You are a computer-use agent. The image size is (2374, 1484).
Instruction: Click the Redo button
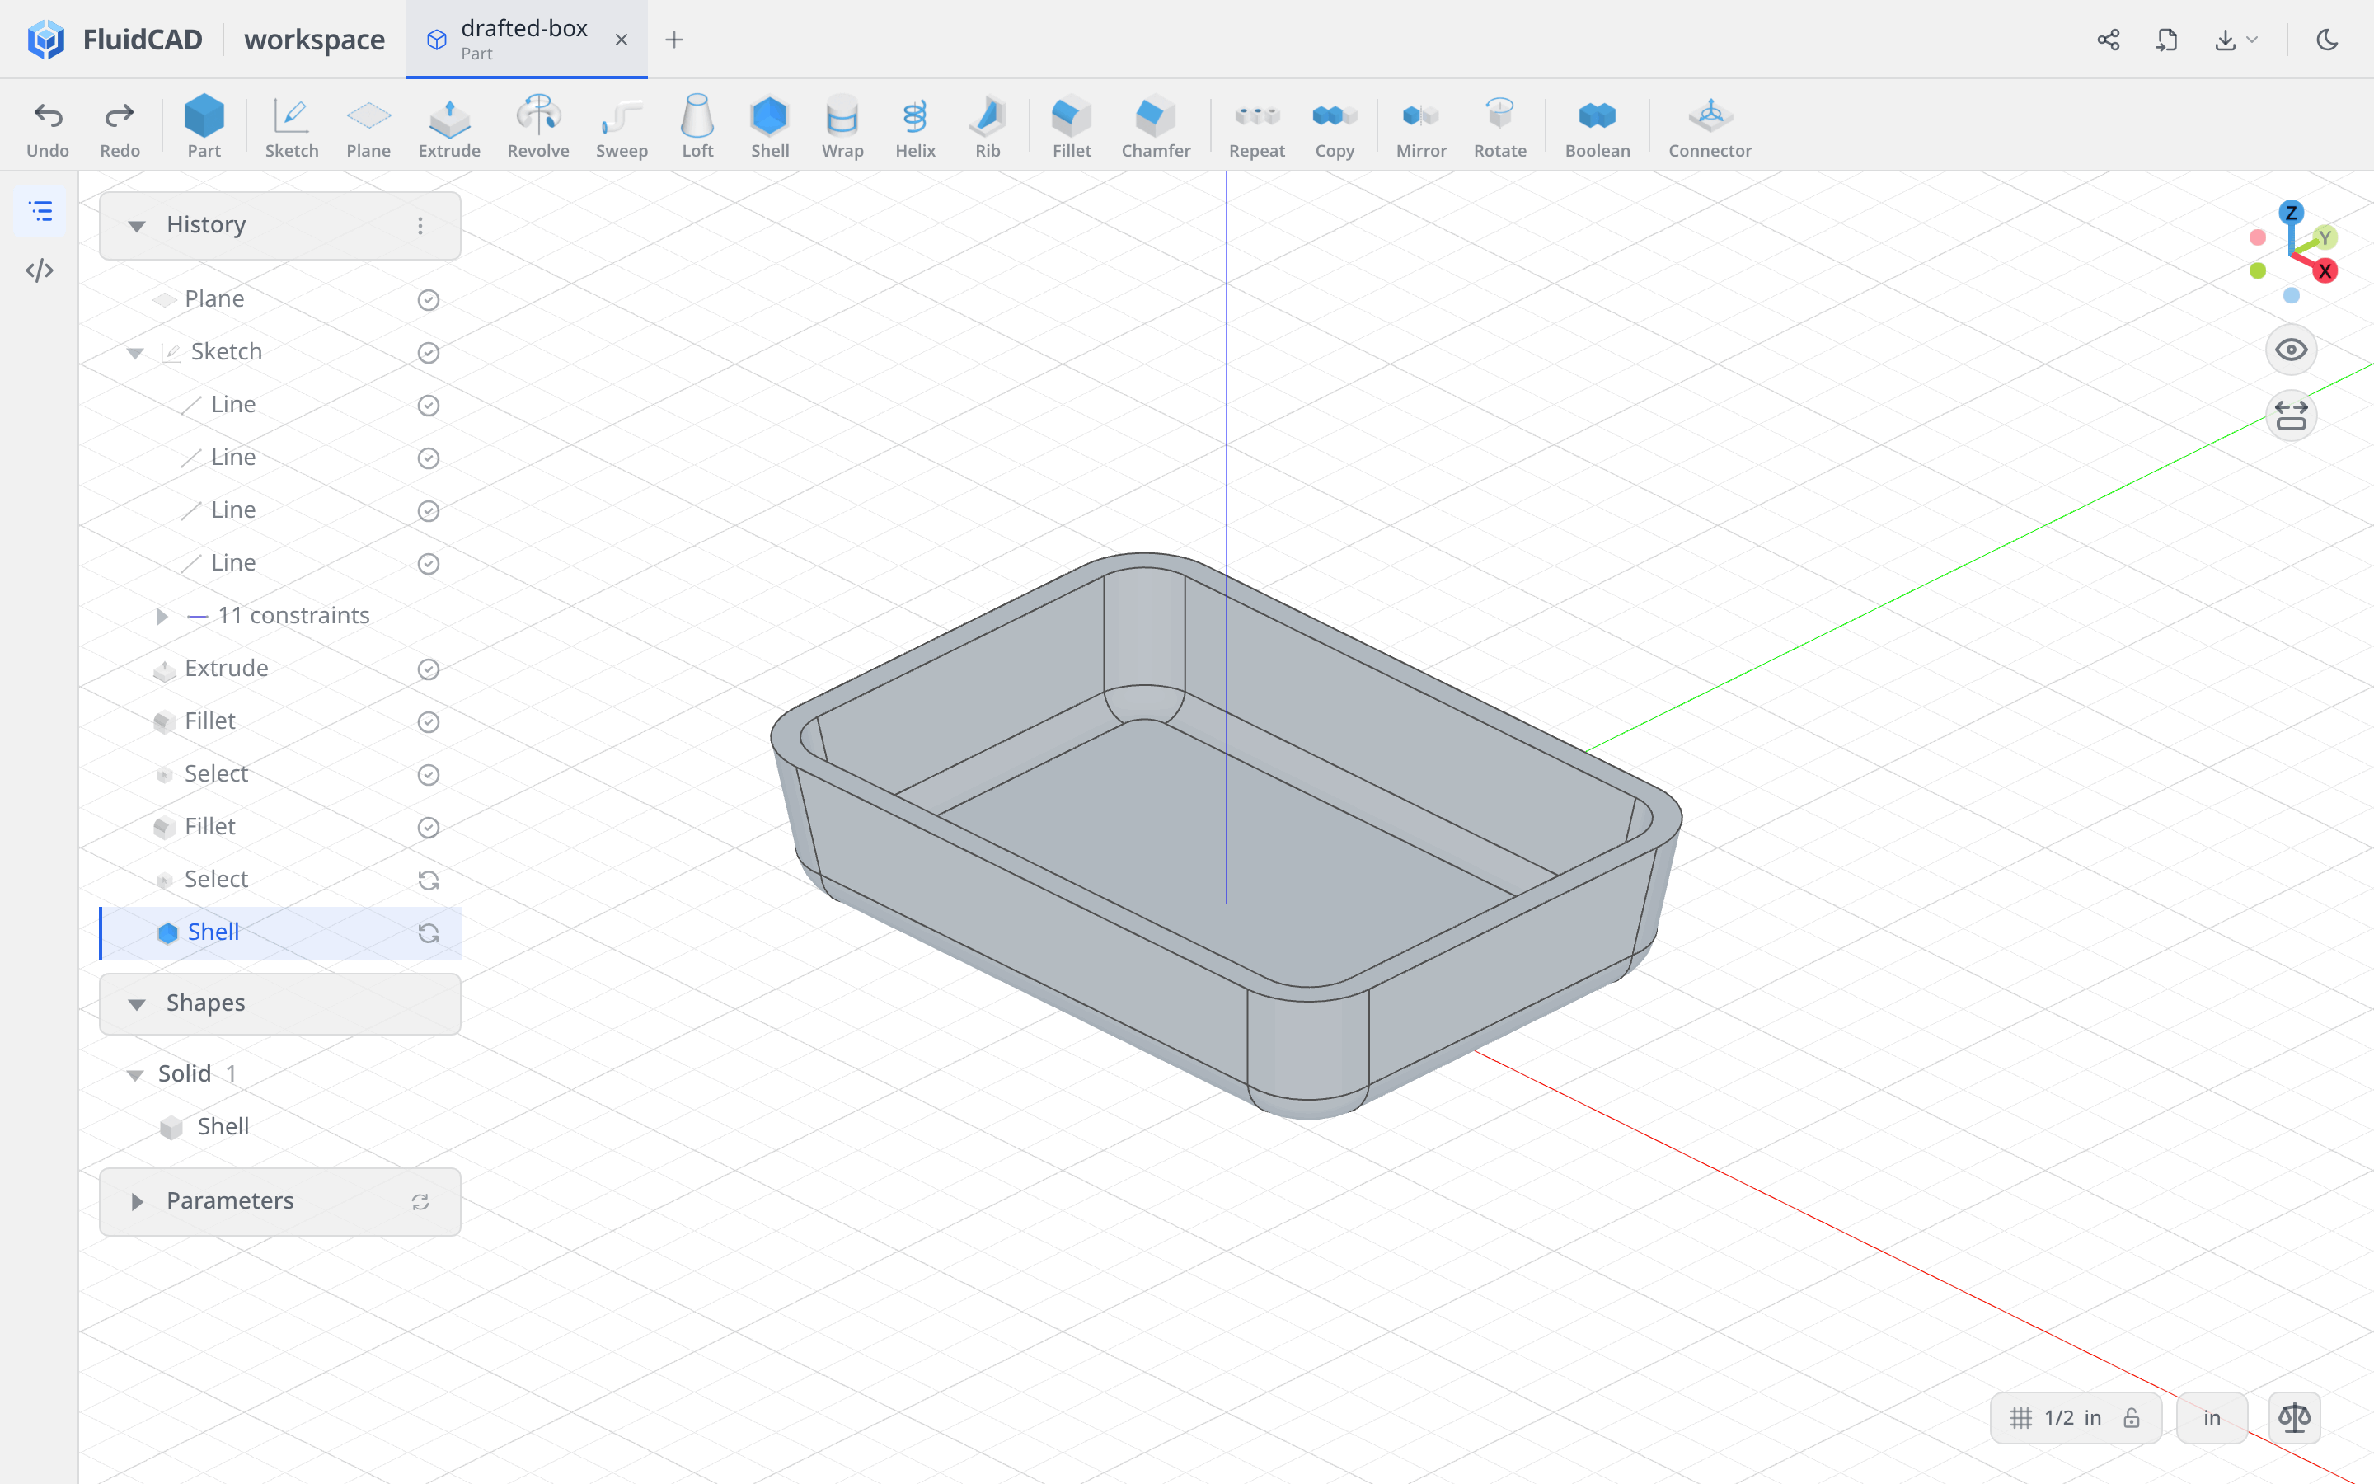(120, 128)
